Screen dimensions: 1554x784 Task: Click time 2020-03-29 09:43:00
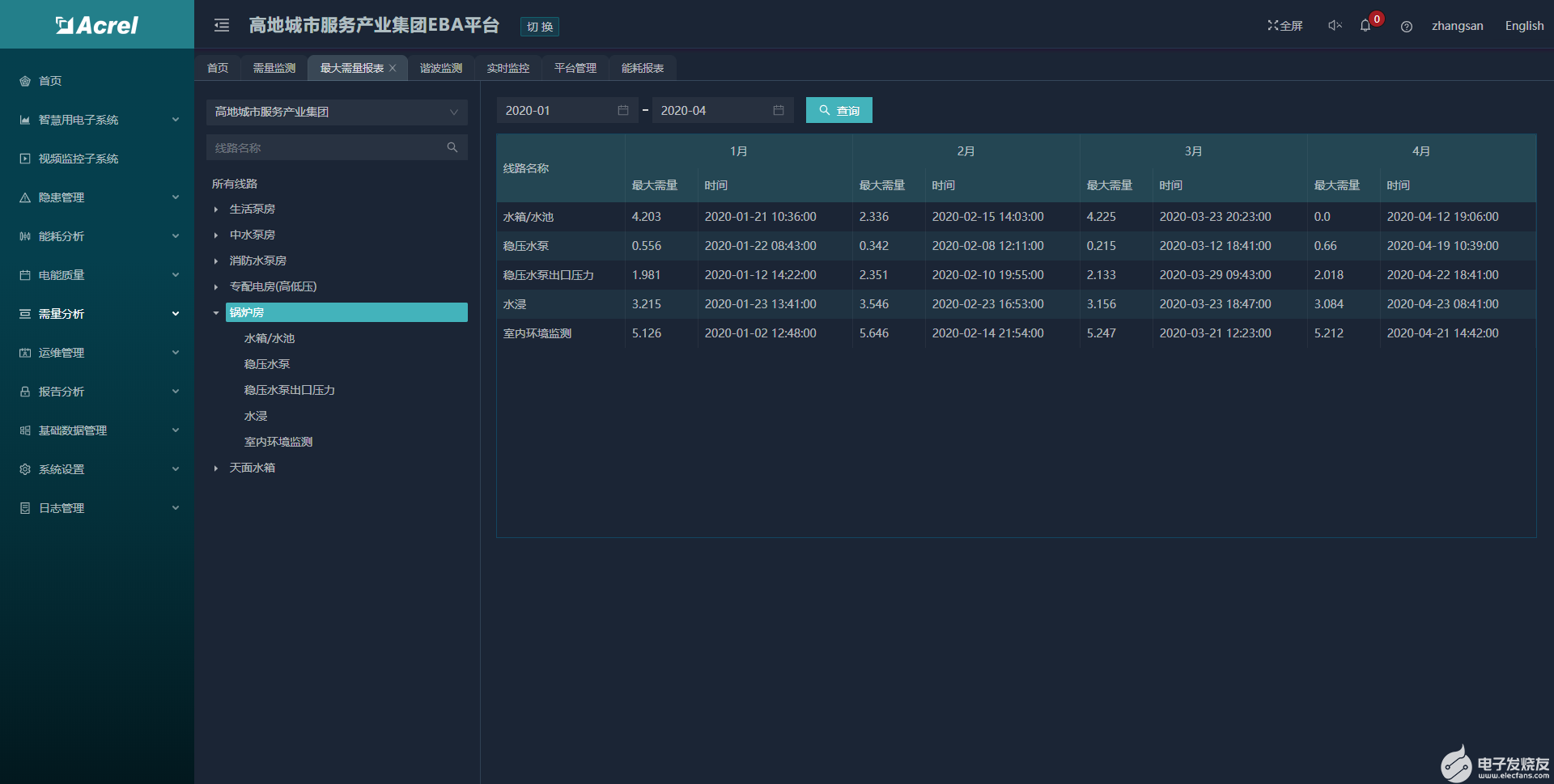[1216, 275]
